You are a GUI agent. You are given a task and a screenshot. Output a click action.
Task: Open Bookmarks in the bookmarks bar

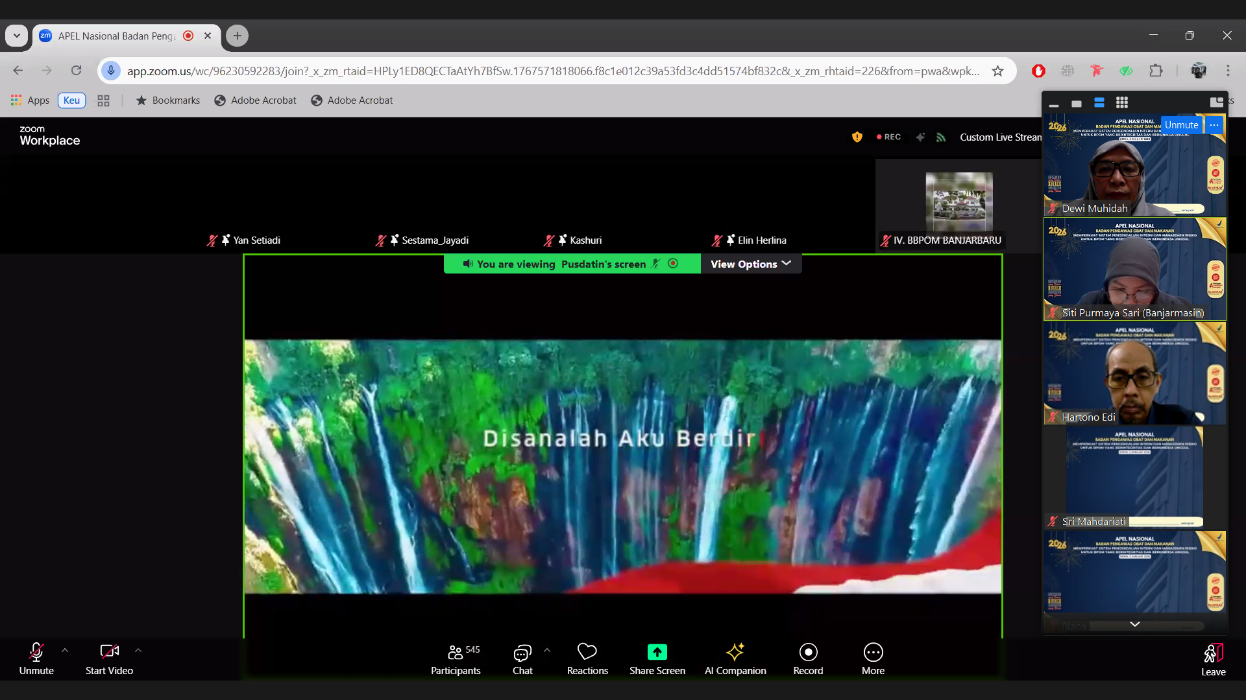click(168, 100)
